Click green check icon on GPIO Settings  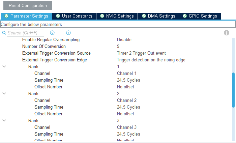tap(185, 16)
